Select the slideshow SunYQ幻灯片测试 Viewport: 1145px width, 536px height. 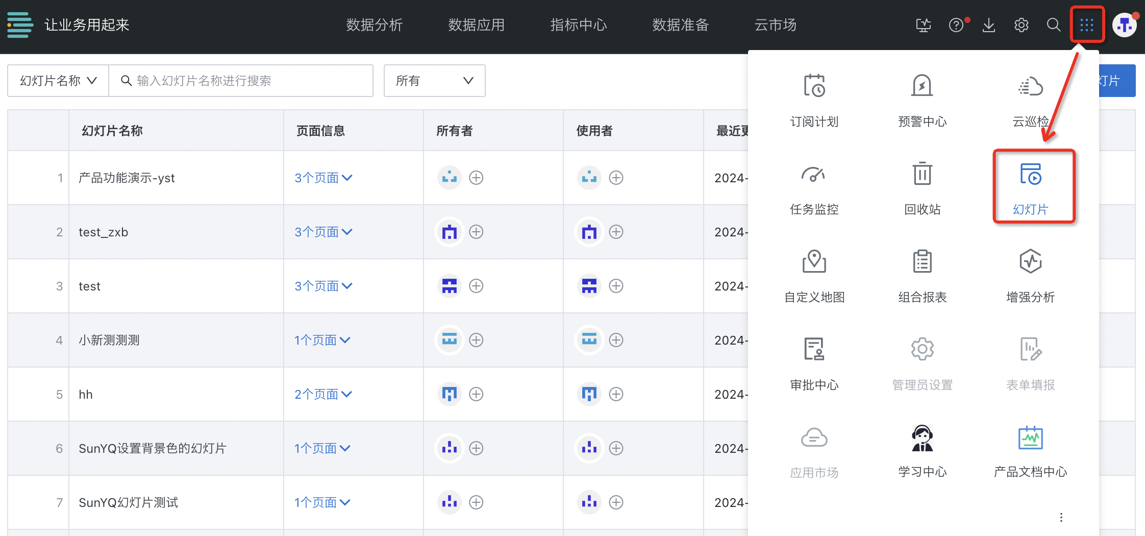(x=128, y=502)
